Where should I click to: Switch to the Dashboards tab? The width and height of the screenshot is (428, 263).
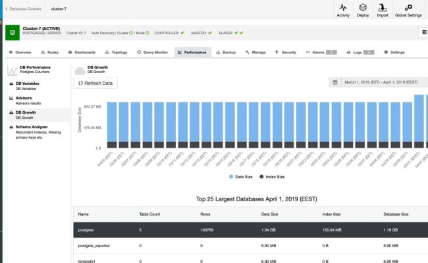coord(82,53)
